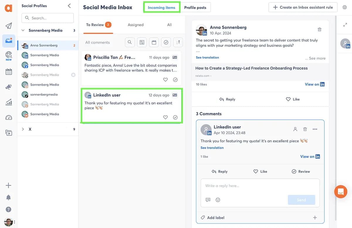352x228 pixels.
Task: Open the reports bar chart icon
Action: click(9, 102)
